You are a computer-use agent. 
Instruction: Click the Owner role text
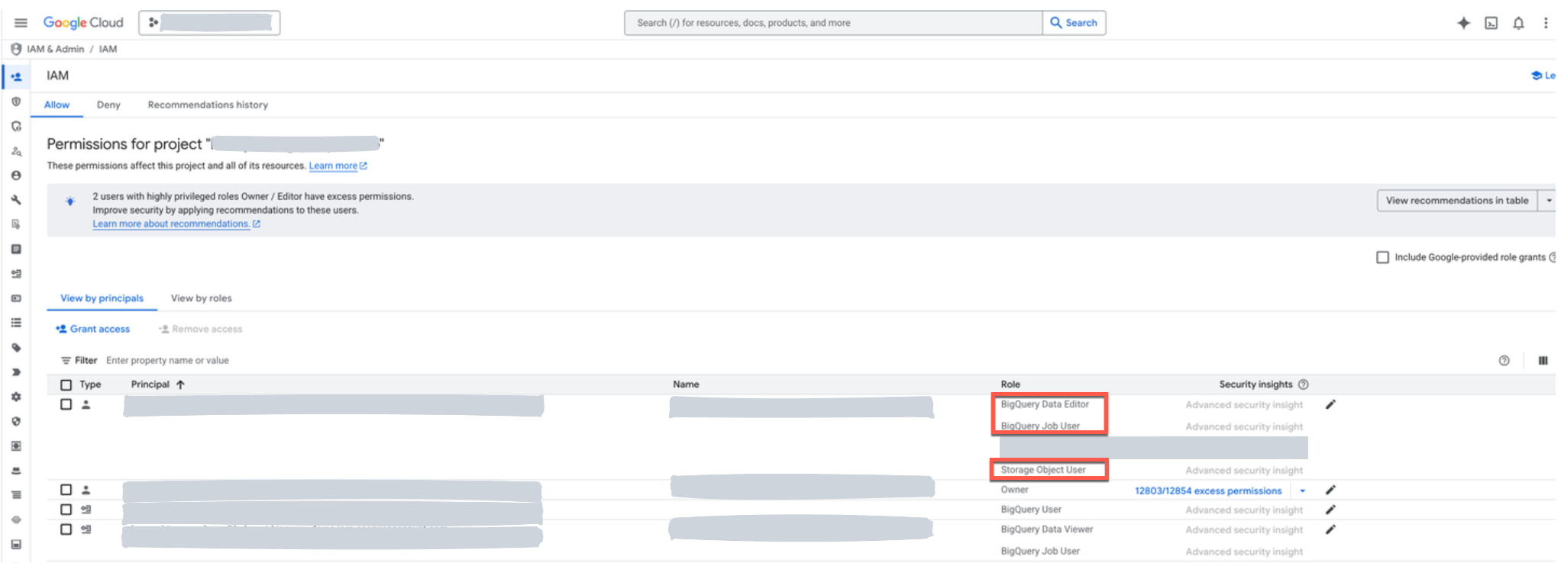1014,490
